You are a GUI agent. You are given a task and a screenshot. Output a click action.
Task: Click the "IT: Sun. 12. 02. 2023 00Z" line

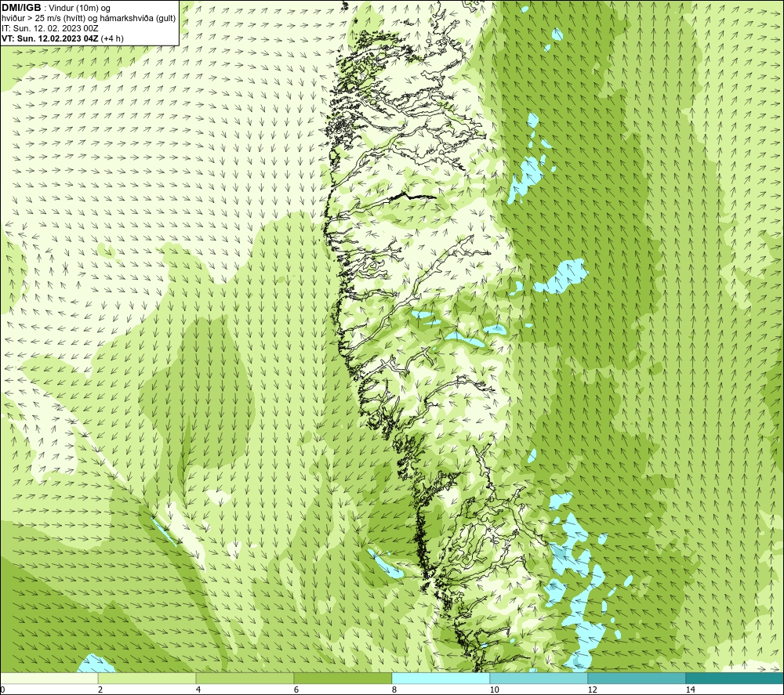point(49,28)
